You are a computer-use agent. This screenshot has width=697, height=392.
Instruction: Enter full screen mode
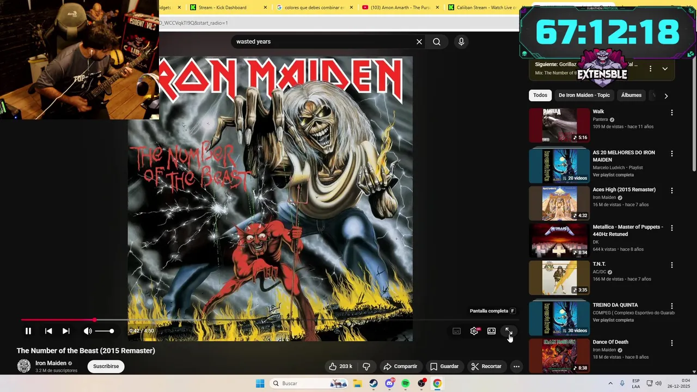[x=509, y=331]
